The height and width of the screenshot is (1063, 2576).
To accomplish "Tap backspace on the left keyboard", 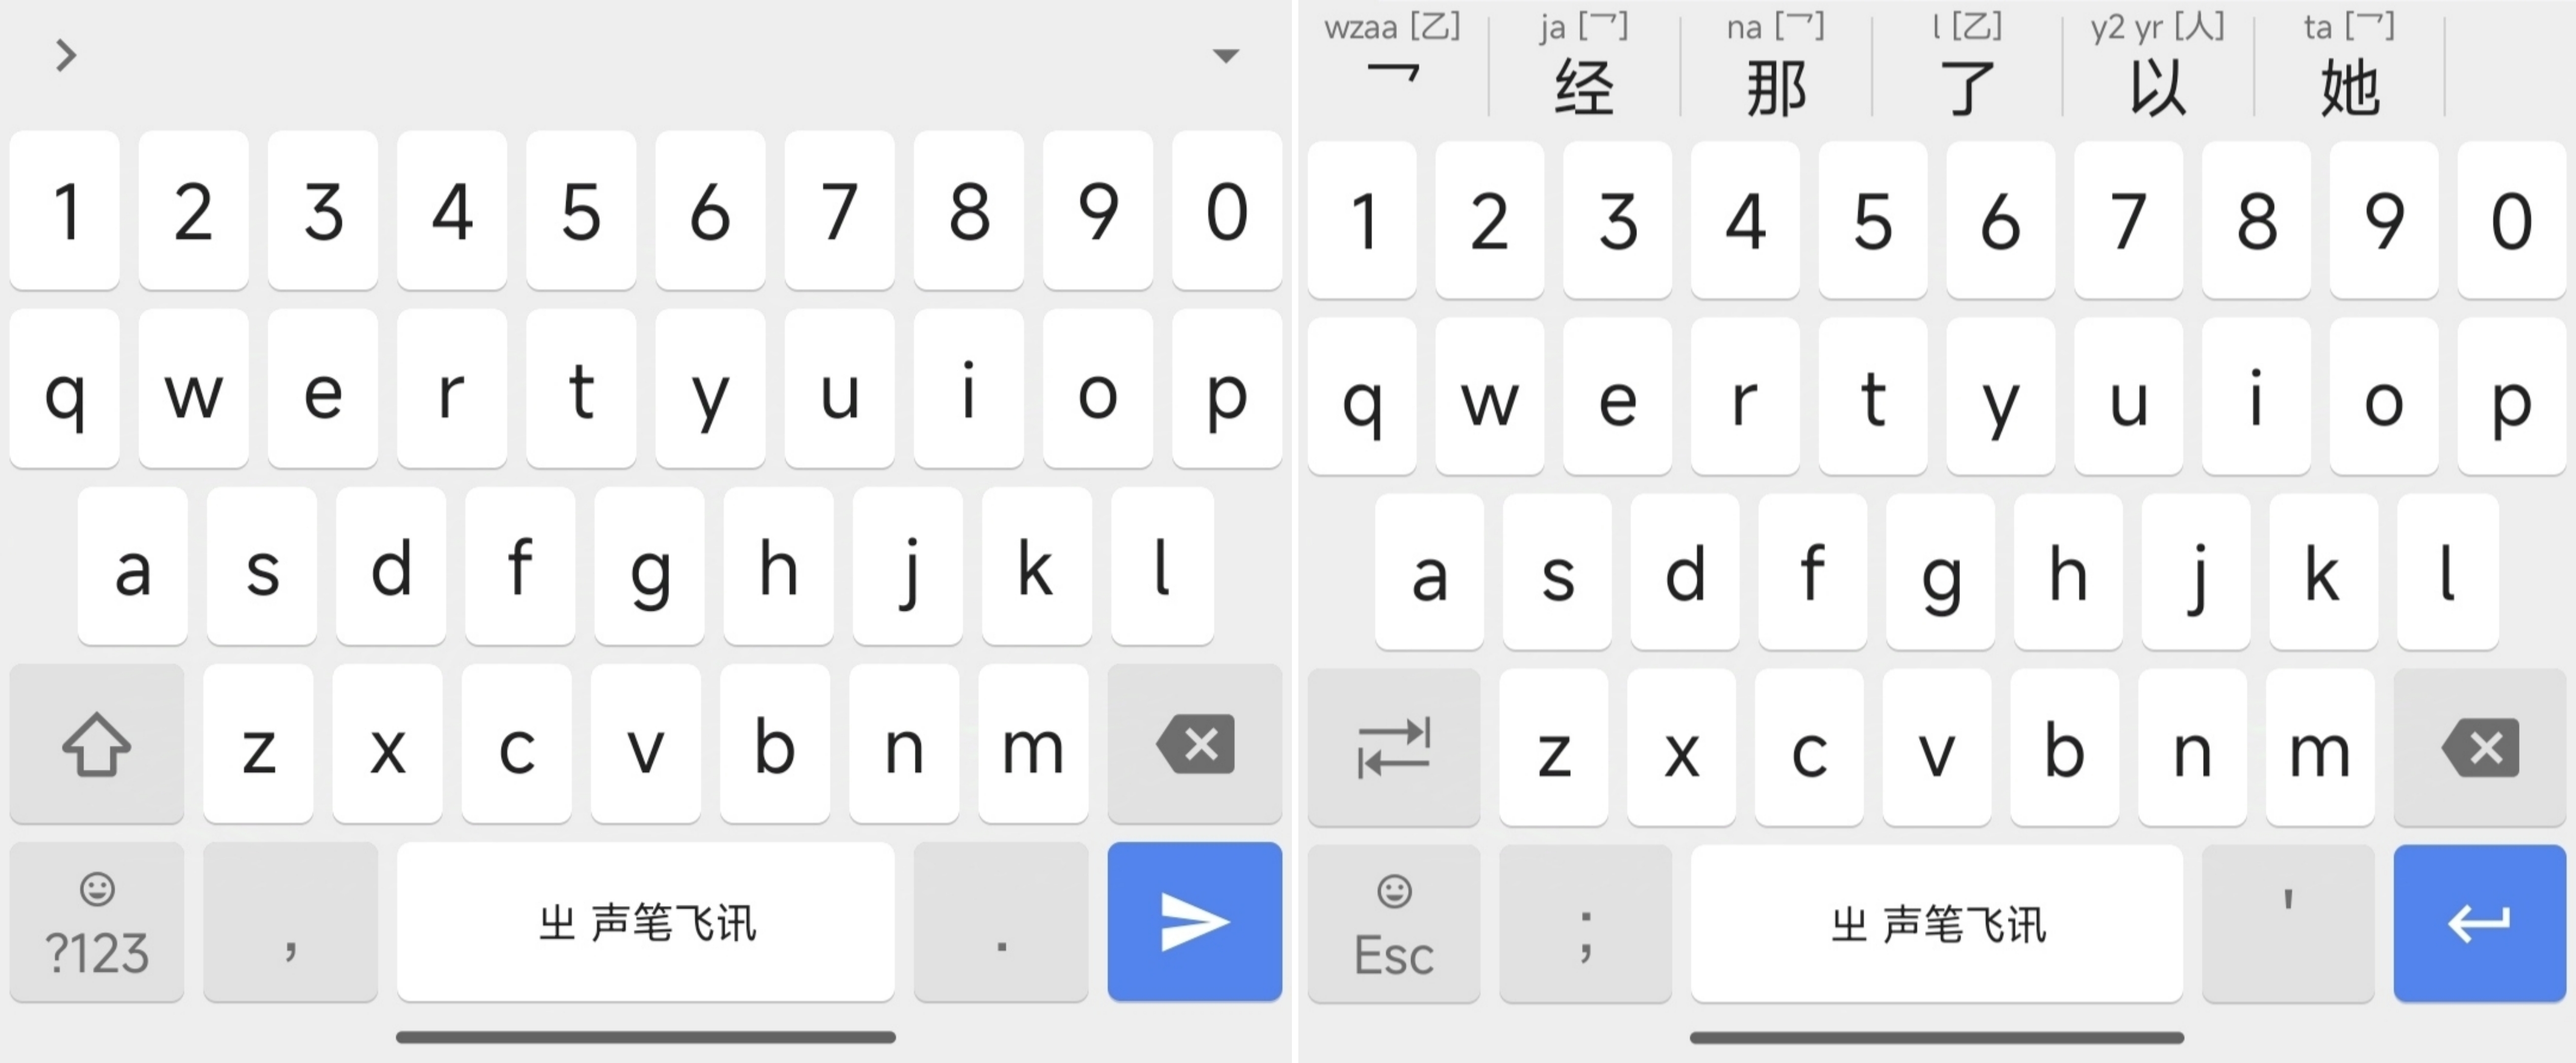I will tap(1194, 743).
